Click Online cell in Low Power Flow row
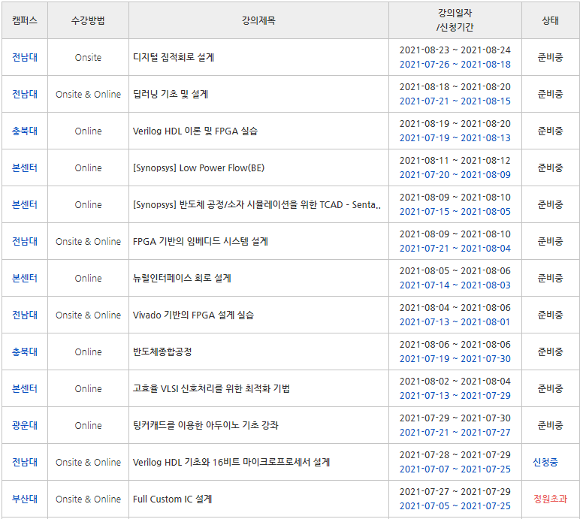 (88, 167)
